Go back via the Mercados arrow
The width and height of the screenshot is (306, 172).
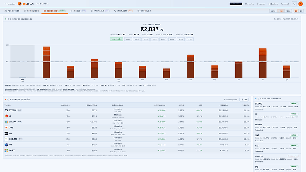[10, 4]
